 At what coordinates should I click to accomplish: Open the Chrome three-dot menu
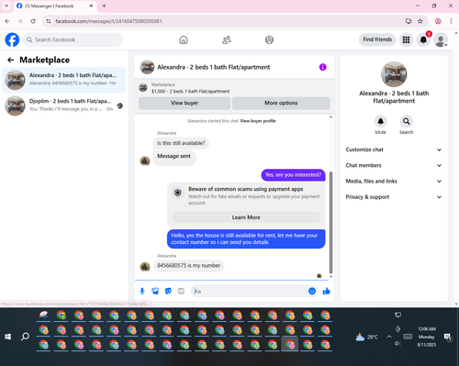pyautogui.click(x=451, y=21)
